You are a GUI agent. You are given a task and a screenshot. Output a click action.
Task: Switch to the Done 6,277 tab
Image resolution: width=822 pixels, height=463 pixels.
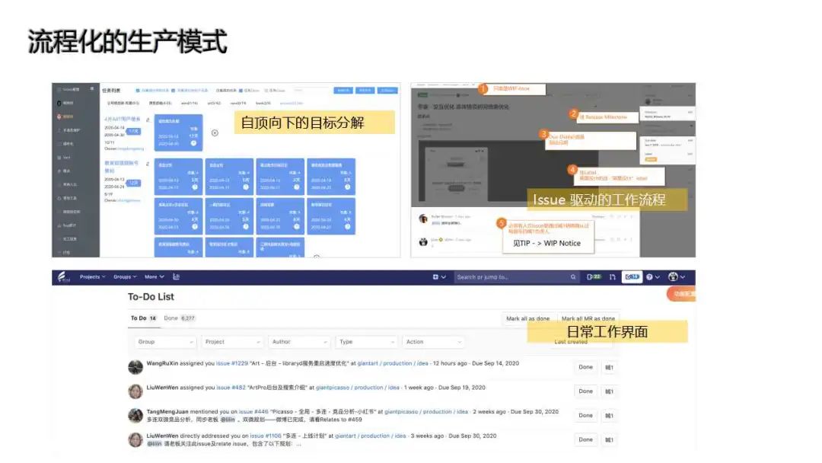pyautogui.click(x=180, y=318)
